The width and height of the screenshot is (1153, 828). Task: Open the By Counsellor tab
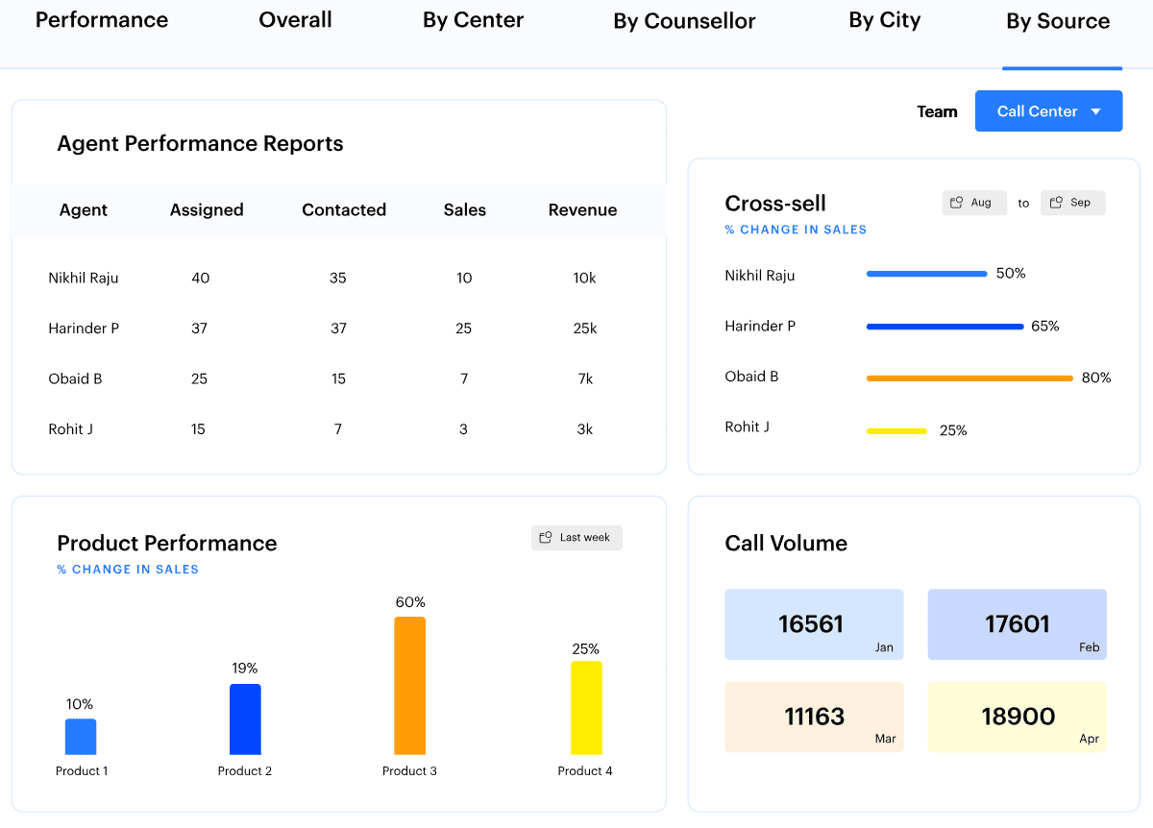pos(684,21)
